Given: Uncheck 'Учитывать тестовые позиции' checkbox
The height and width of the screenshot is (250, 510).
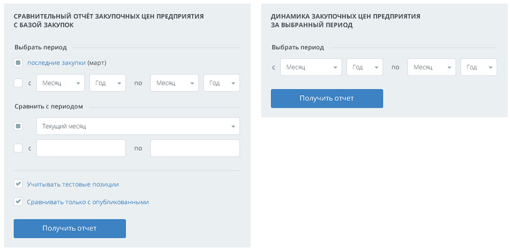Looking at the screenshot, I should click(x=18, y=184).
